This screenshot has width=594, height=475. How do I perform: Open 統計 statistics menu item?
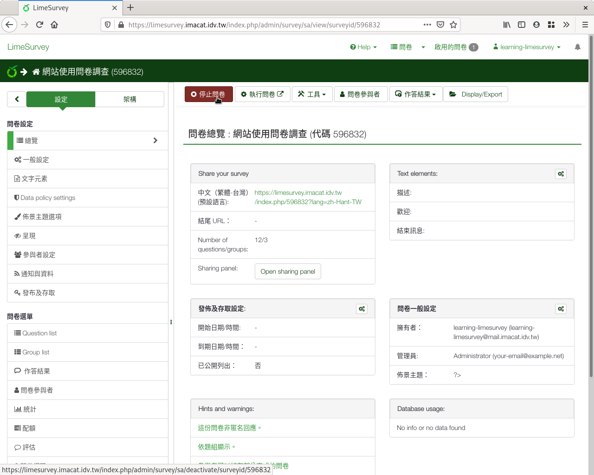[x=88, y=409]
